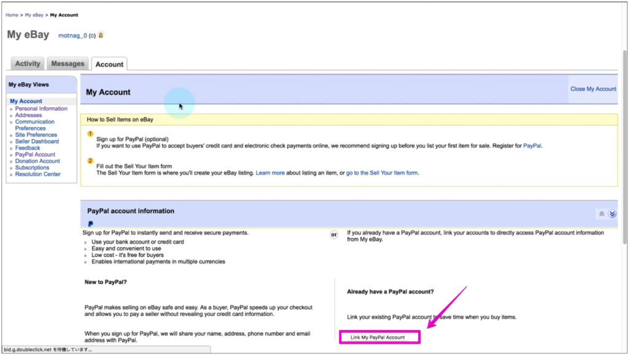The width and height of the screenshot is (629, 355).
Task: Go to the Sell Your Item form link
Action: point(382,173)
